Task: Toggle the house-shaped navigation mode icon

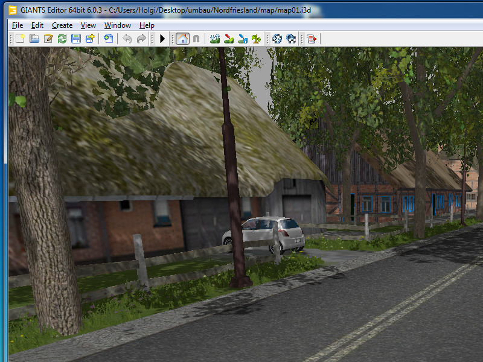Action: [182, 39]
